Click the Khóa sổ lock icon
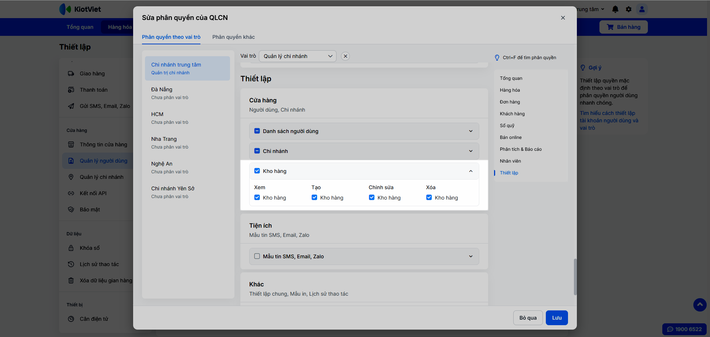Image resolution: width=710 pixels, height=337 pixels. pyautogui.click(x=71, y=248)
